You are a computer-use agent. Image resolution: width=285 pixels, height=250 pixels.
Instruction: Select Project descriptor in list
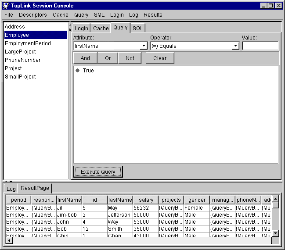pos(36,68)
